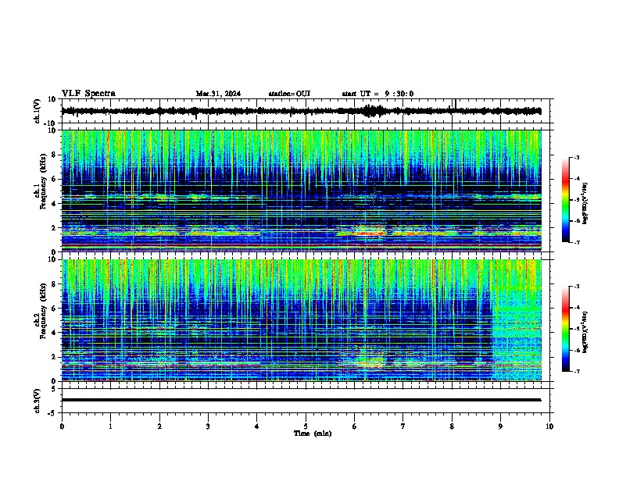Click the ch.1 spectrogram plot
619x478 pixels.
pos(302,191)
